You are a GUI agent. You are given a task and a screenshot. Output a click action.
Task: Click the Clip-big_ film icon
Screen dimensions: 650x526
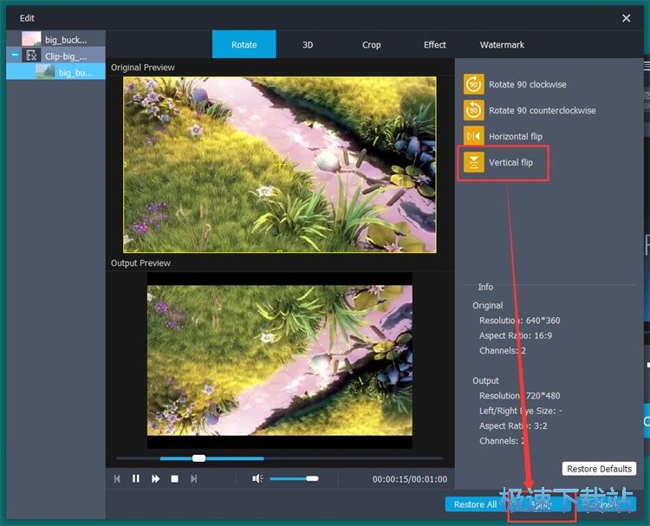[31, 55]
